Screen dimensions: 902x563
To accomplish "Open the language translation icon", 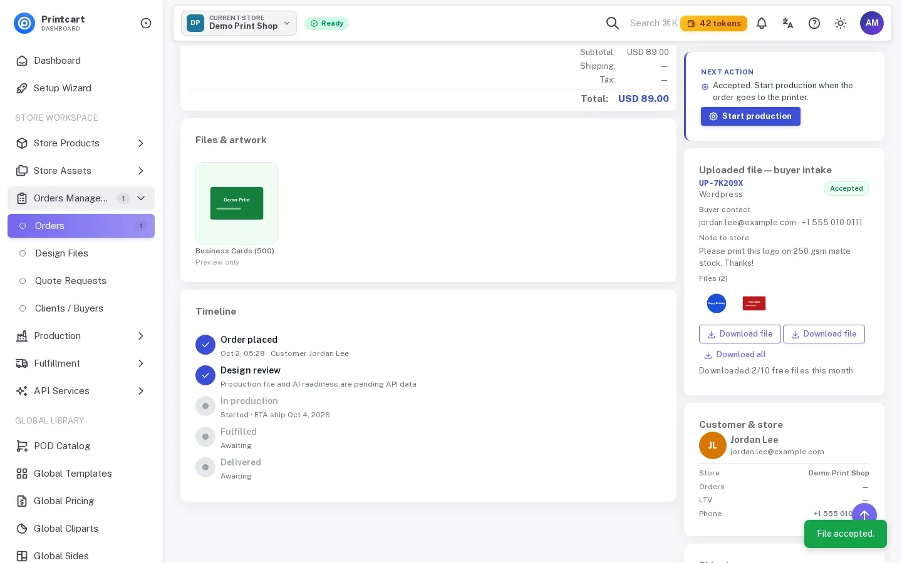I will tap(788, 23).
